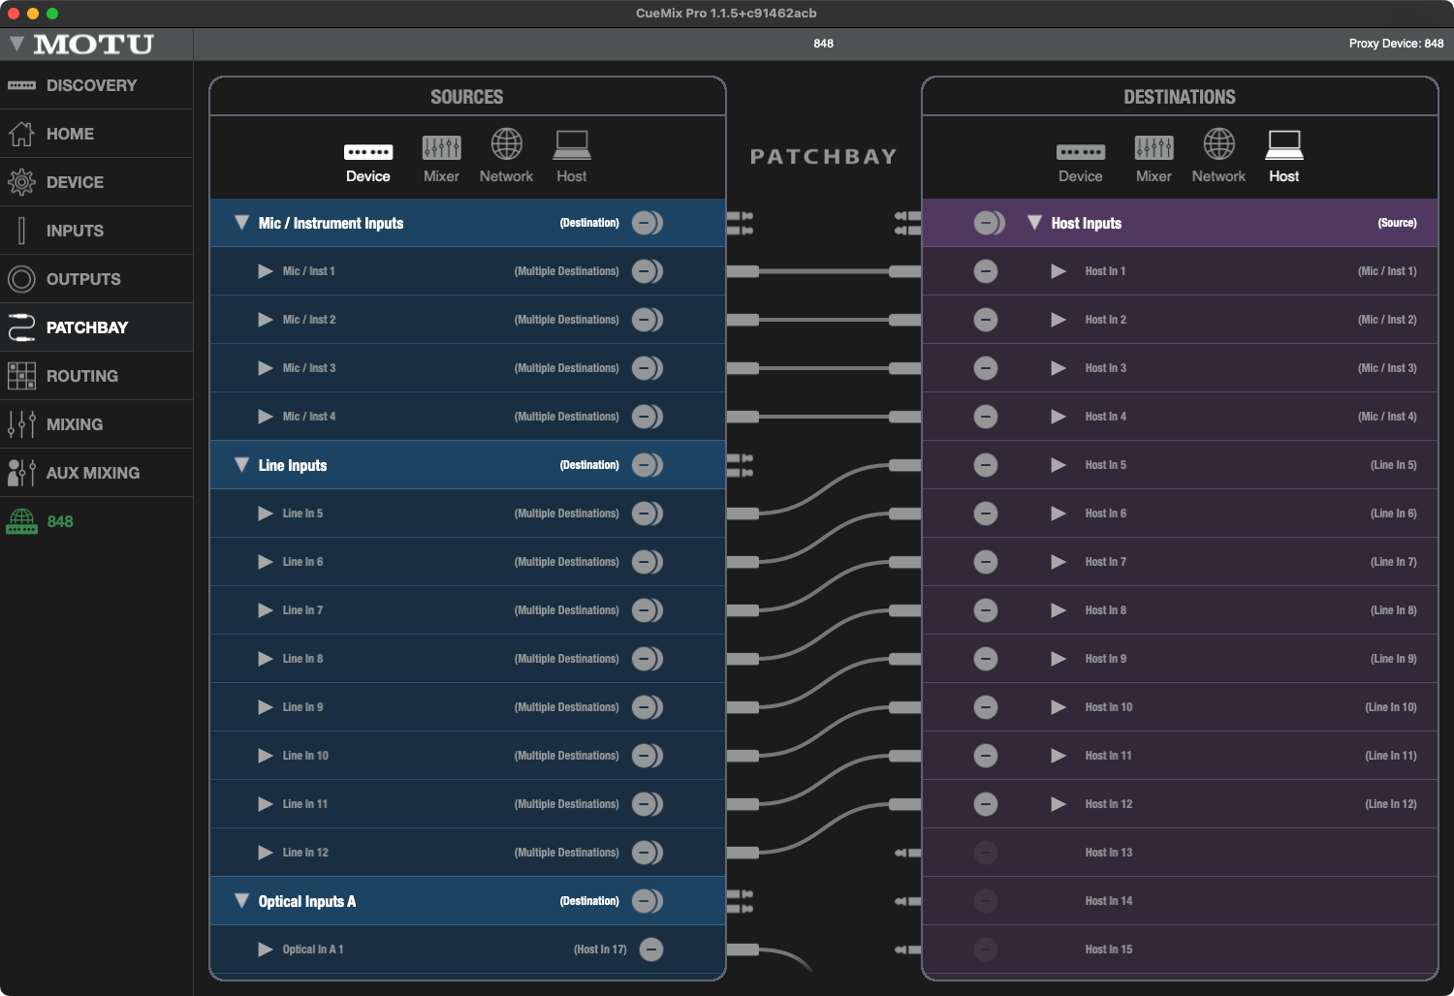Screen dimensions: 1454x996
Task: Toggle Line Inputs group connection
Action: [647, 465]
